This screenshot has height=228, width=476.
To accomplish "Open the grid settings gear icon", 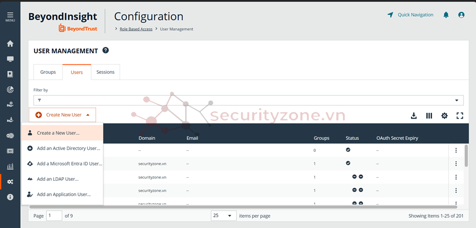I will (x=444, y=116).
